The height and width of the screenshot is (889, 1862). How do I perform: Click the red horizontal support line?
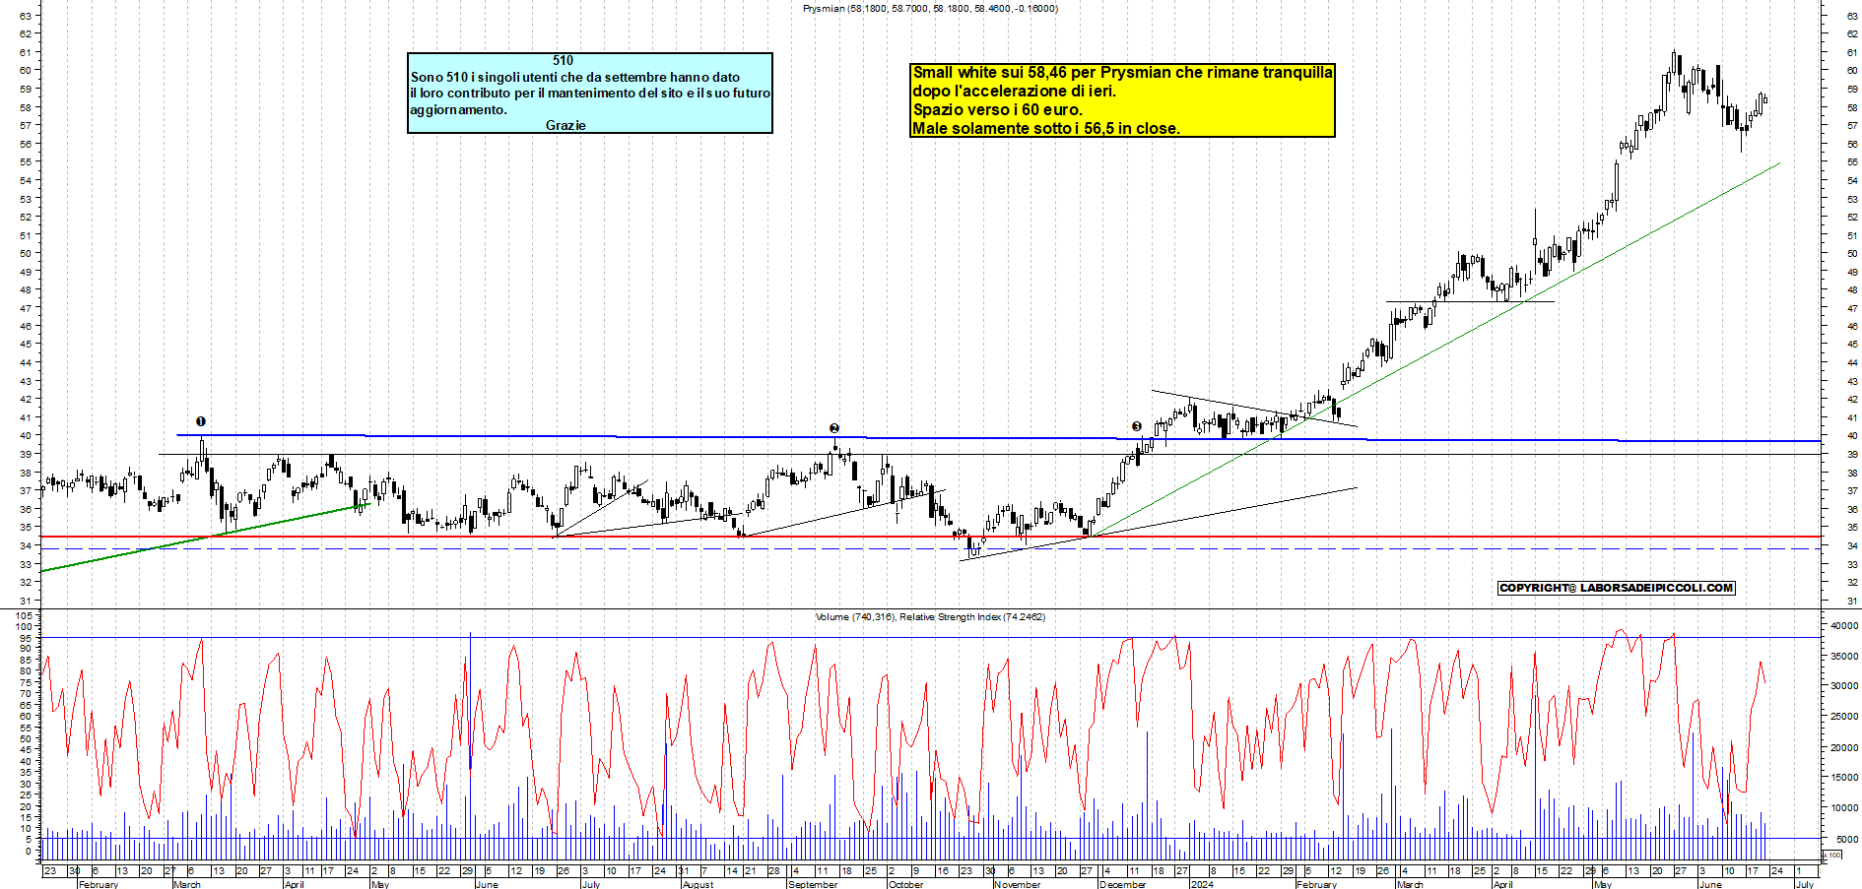pyautogui.click(x=930, y=537)
